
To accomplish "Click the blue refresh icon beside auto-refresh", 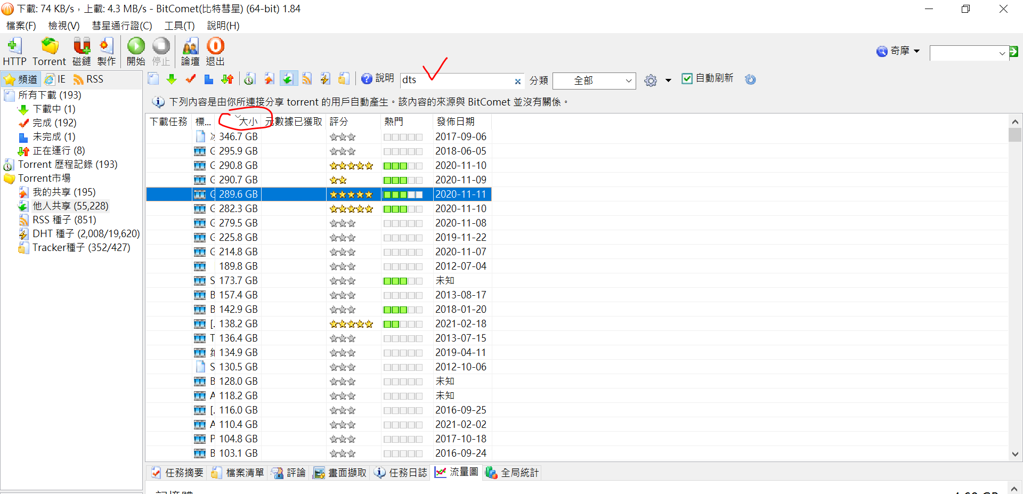I will point(750,79).
